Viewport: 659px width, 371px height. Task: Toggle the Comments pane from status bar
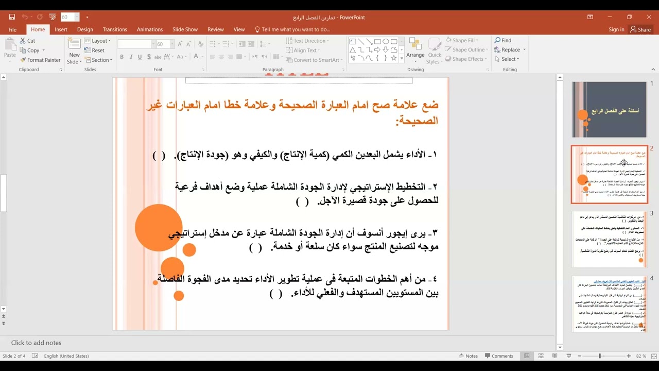coord(498,356)
